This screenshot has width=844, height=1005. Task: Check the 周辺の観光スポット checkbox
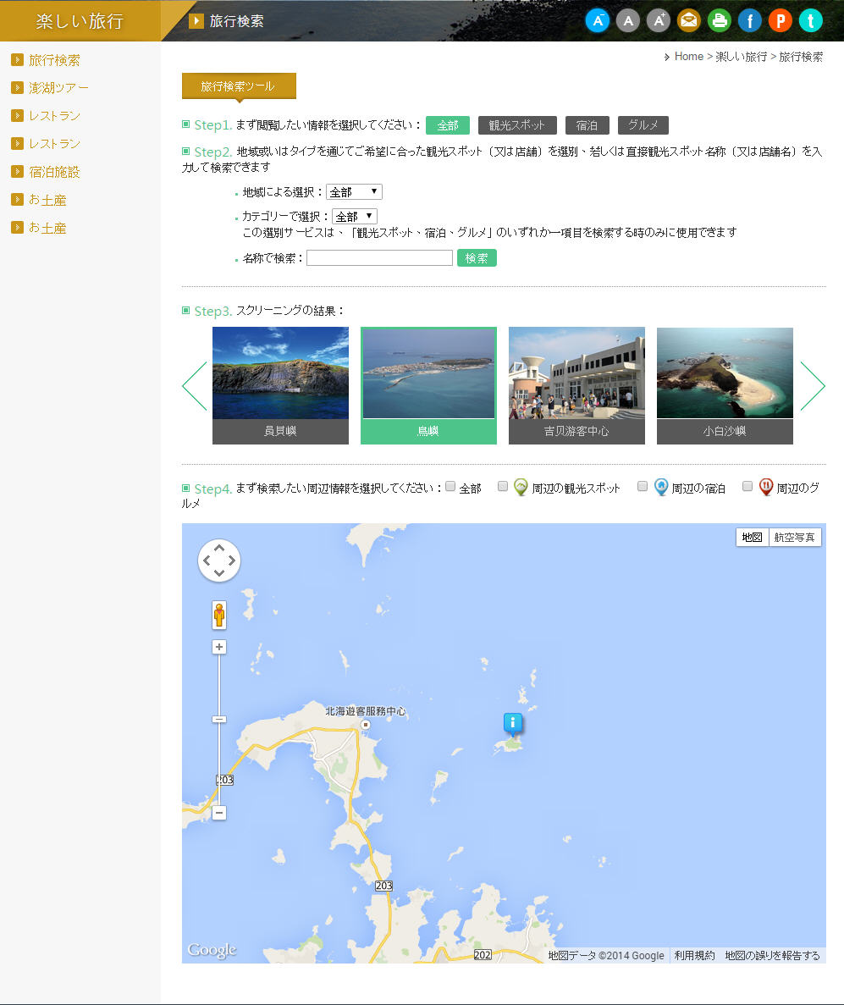point(503,487)
